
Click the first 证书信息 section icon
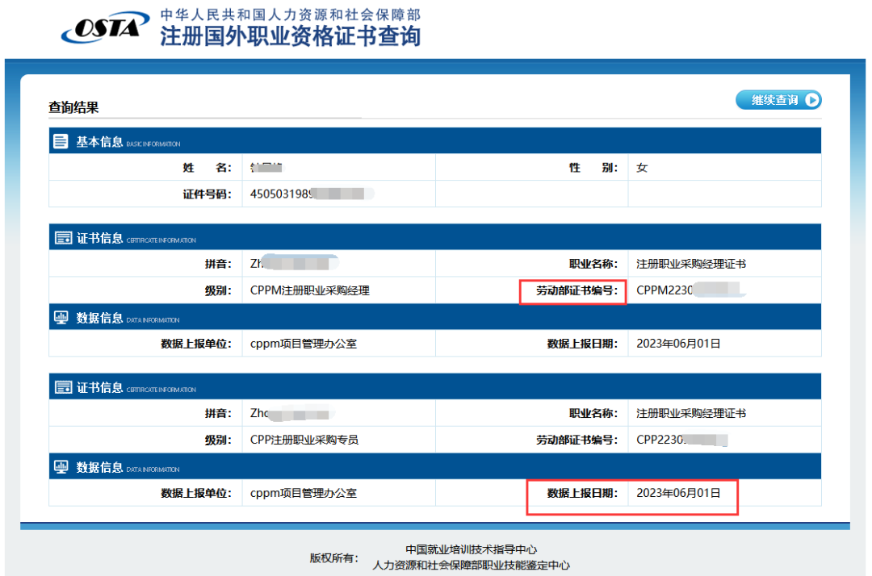63,238
